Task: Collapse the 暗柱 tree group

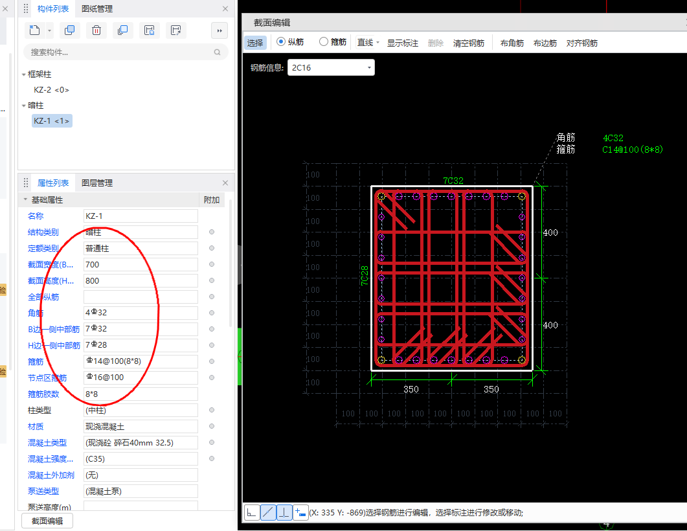Action: (x=24, y=106)
